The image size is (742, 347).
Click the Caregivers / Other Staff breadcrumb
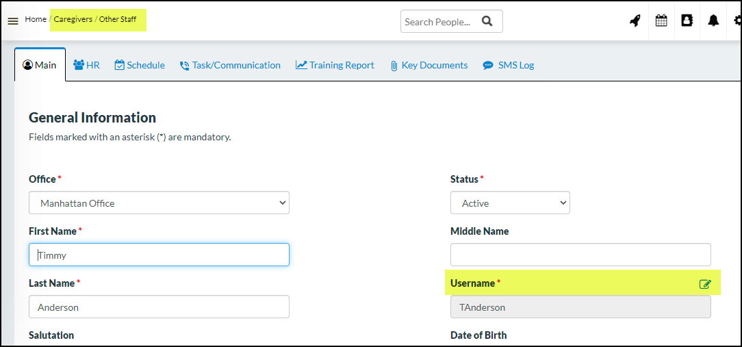tap(95, 19)
